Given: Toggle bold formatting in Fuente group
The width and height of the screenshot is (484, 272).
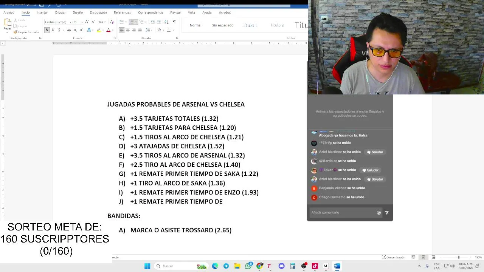Looking at the screenshot, I should click(x=47, y=30).
